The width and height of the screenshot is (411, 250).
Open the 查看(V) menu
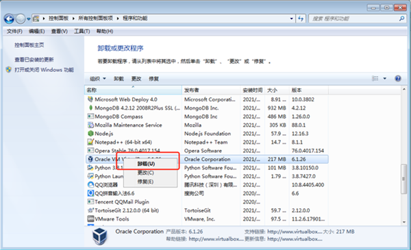[59, 32]
